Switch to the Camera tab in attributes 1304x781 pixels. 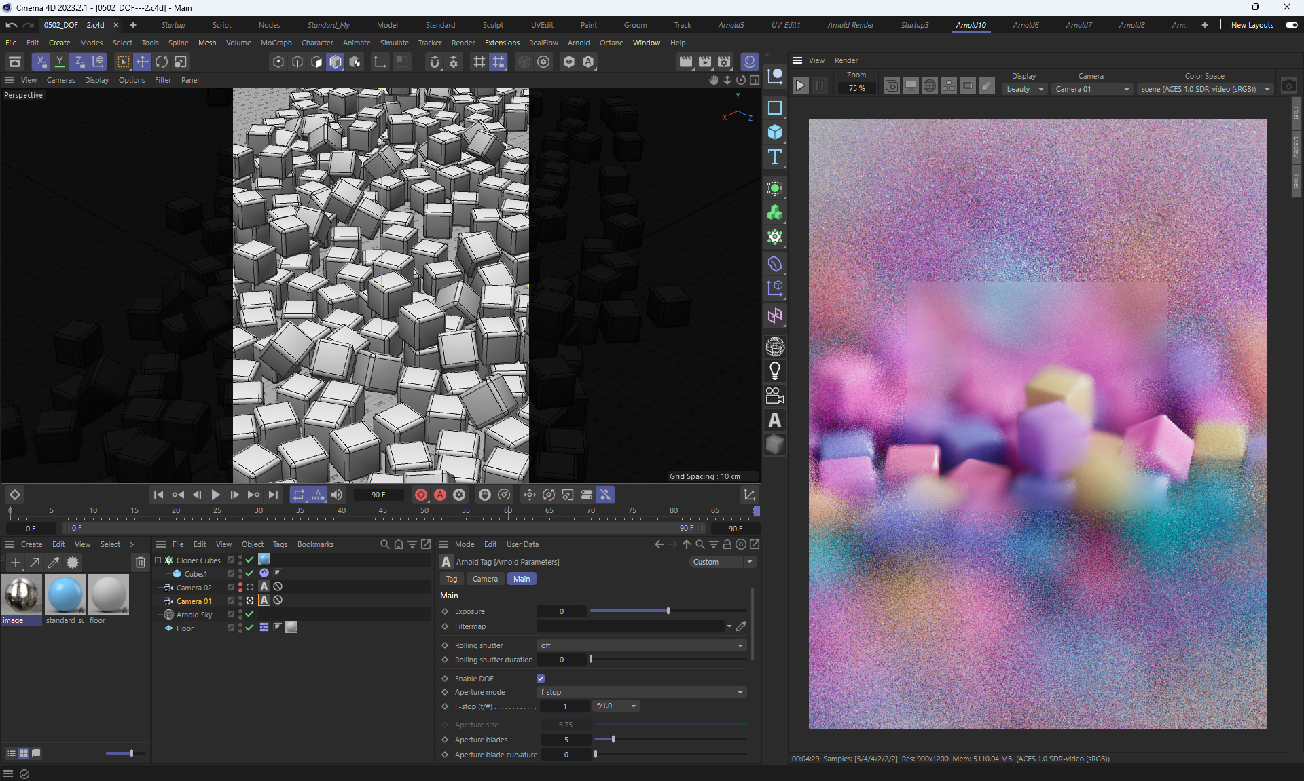484,579
